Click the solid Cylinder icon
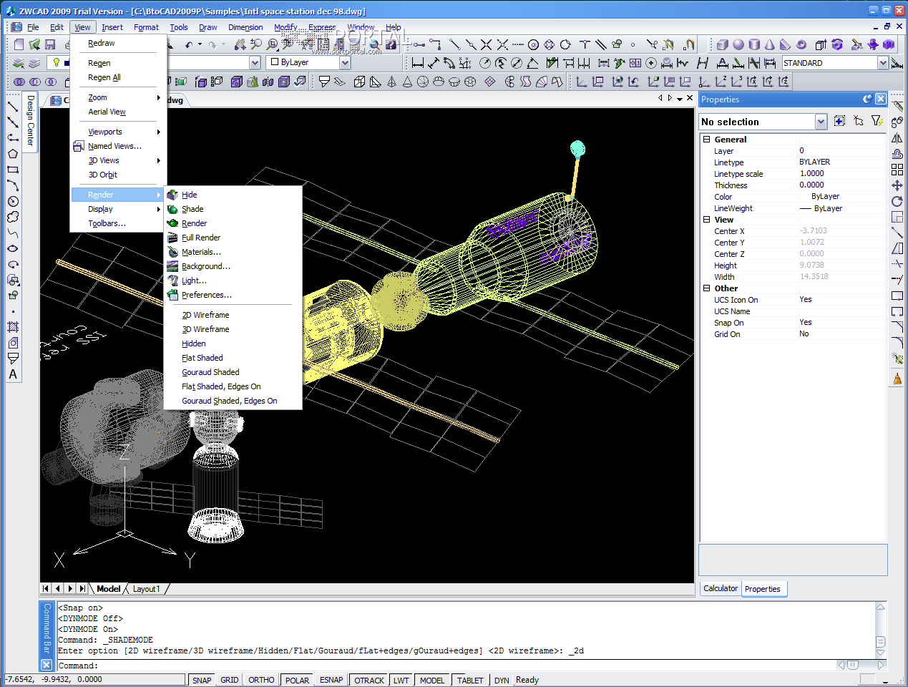 pyautogui.click(x=754, y=44)
